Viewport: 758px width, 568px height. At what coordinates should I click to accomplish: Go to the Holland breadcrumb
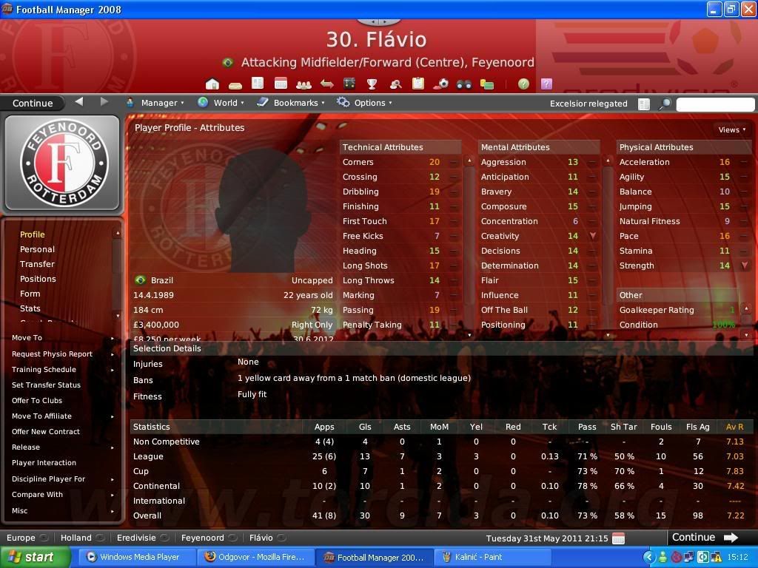pos(76,538)
